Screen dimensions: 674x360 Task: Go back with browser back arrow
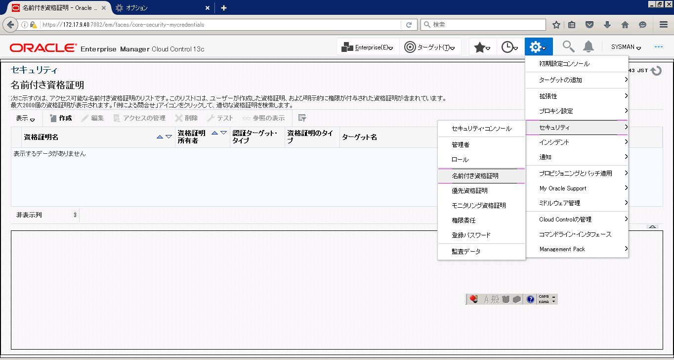(11, 24)
